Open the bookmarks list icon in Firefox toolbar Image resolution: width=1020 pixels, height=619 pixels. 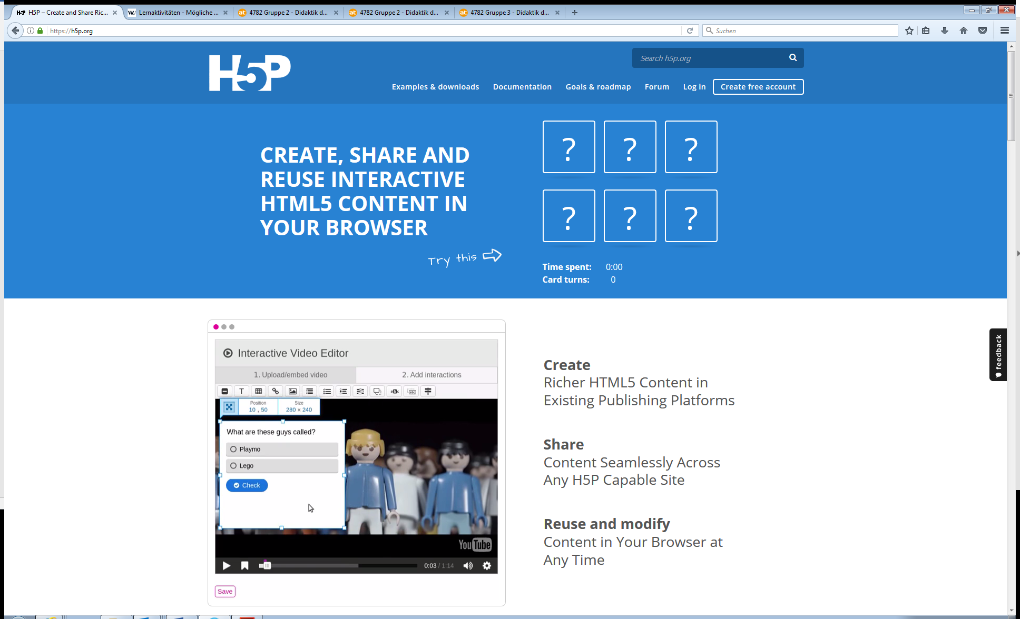click(x=926, y=31)
